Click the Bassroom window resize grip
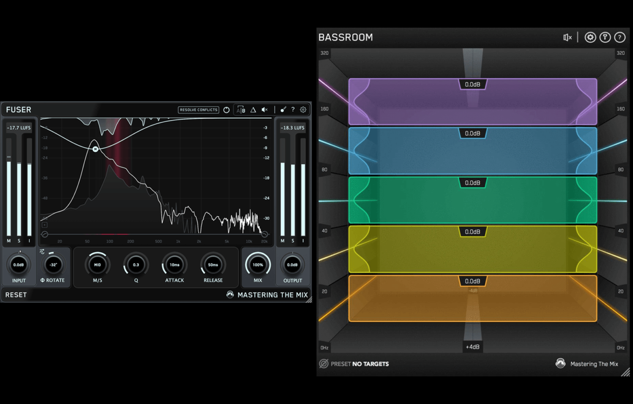This screenshot has width=633, height=404. pyautogui.click(x=626, y=372)
